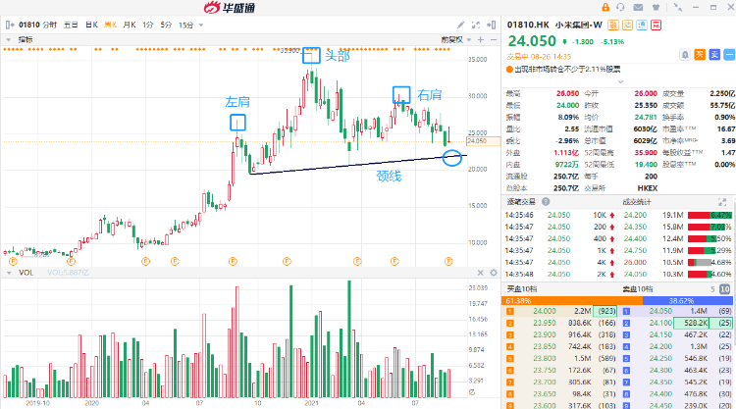Click the 成交统计 trade statistics header

point(637,202)
